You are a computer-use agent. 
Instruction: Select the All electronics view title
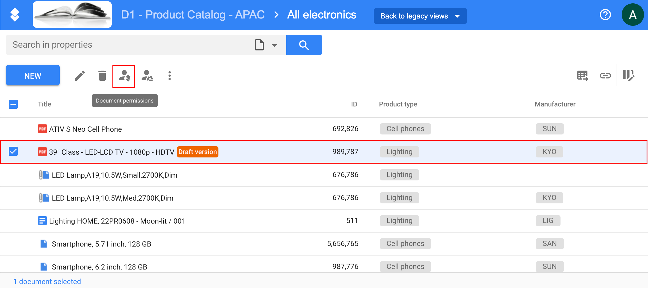(322, 15)
